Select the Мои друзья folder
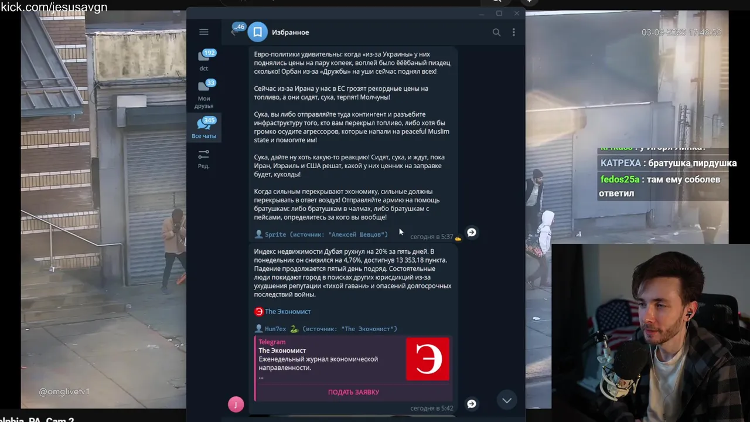The image size is (750, 422). point(203,94)
